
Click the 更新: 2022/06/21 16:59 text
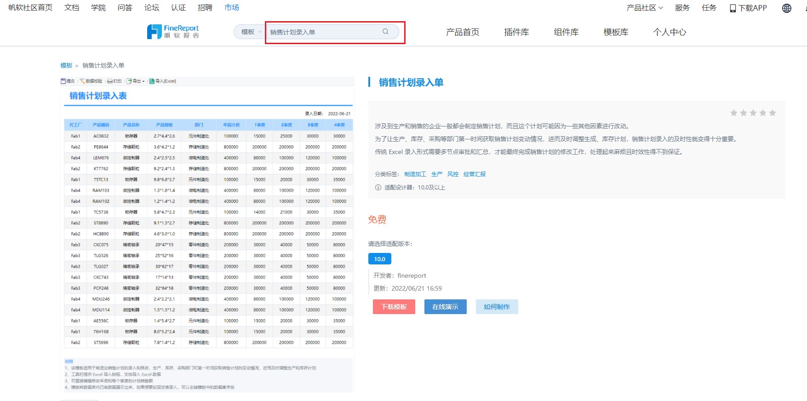point(407,288)
